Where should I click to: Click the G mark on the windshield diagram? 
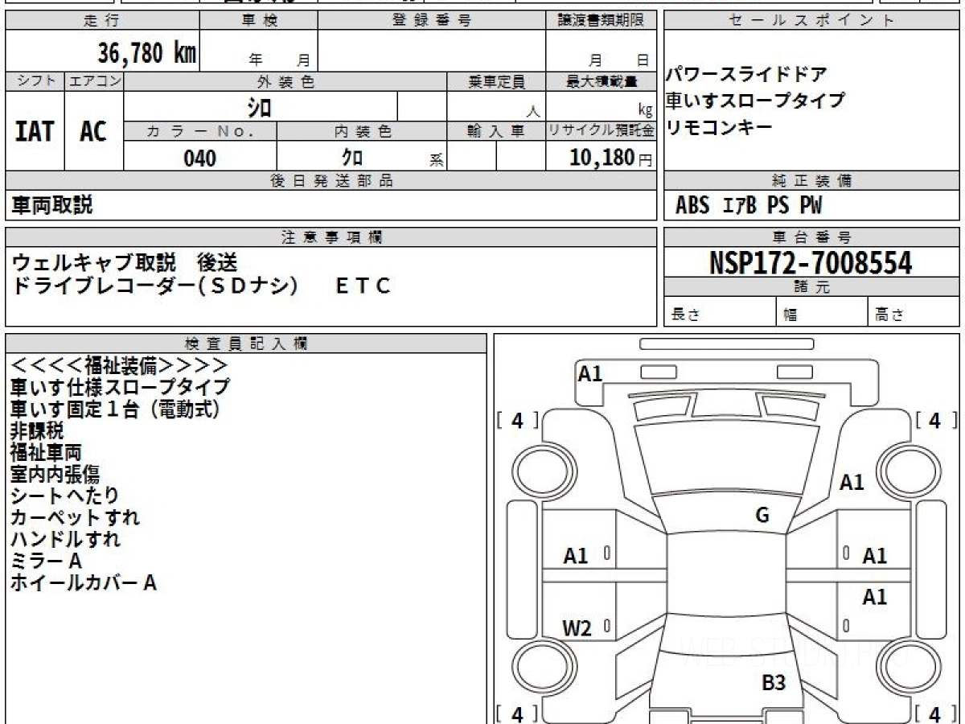click(x=762, y=516)
